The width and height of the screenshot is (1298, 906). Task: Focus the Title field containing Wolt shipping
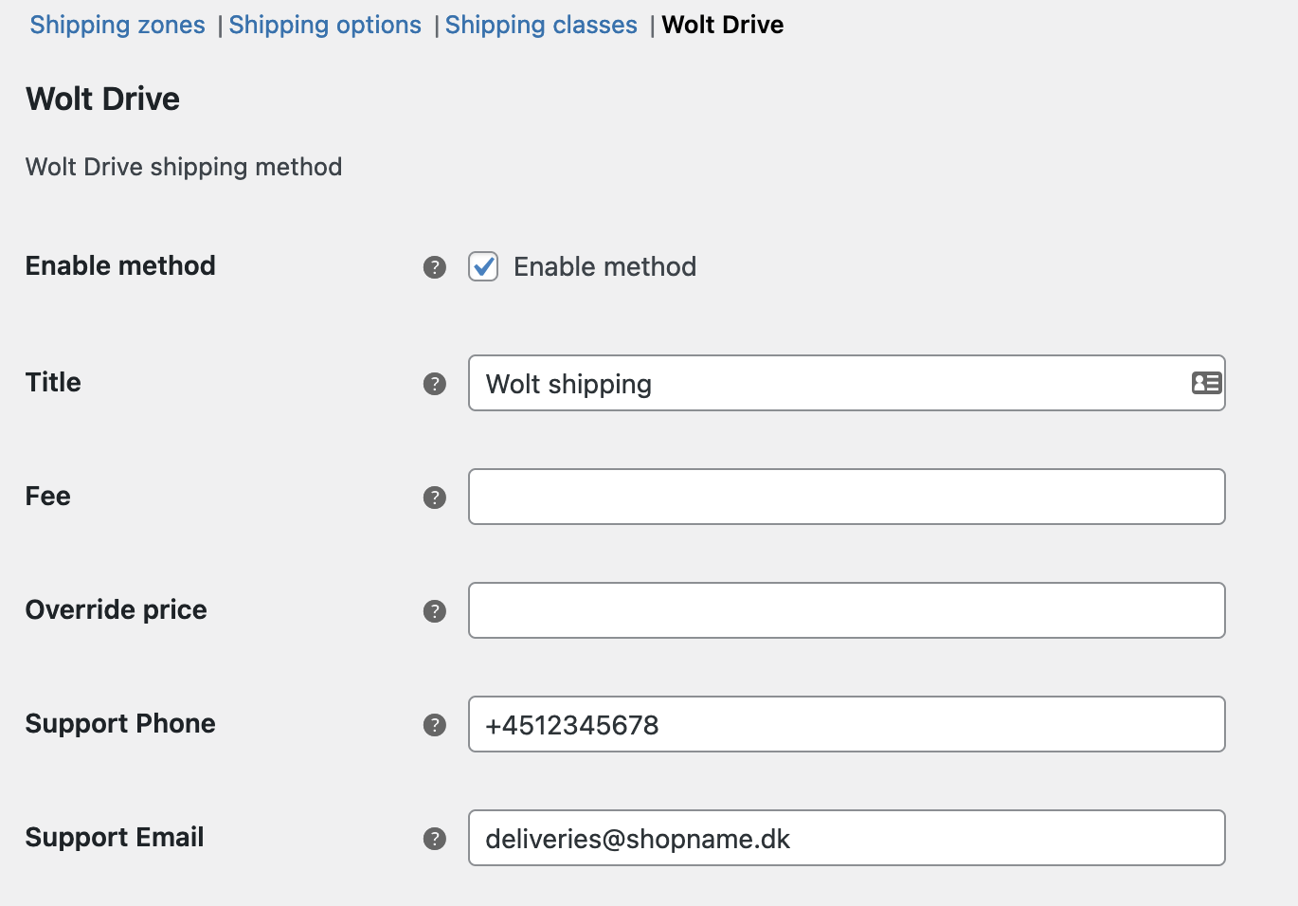click(847, 383)
